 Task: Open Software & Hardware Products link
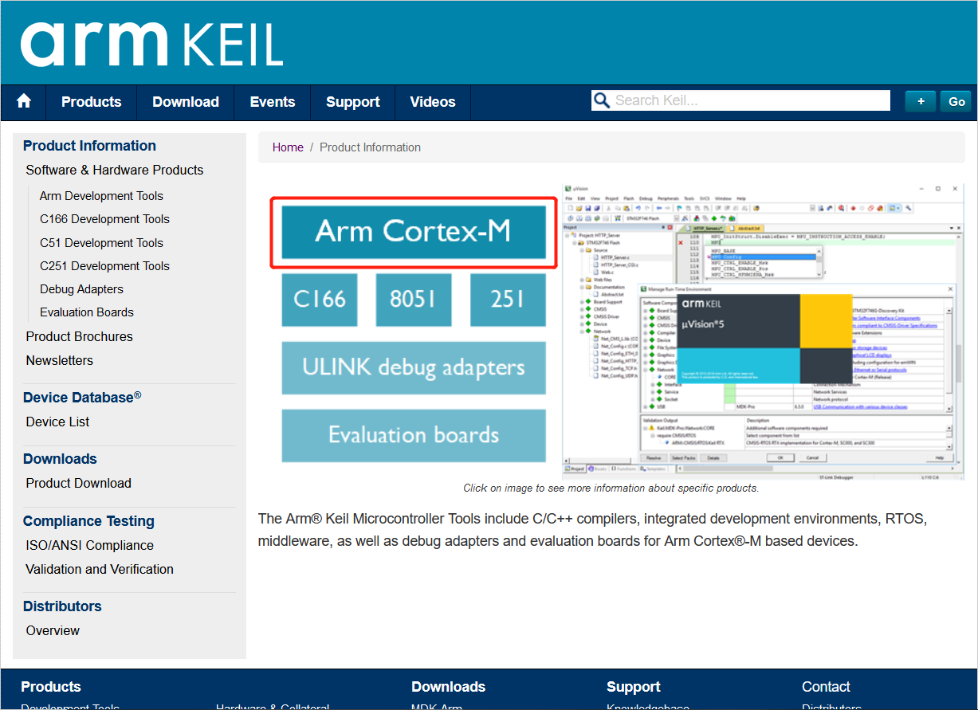point(115,170)
